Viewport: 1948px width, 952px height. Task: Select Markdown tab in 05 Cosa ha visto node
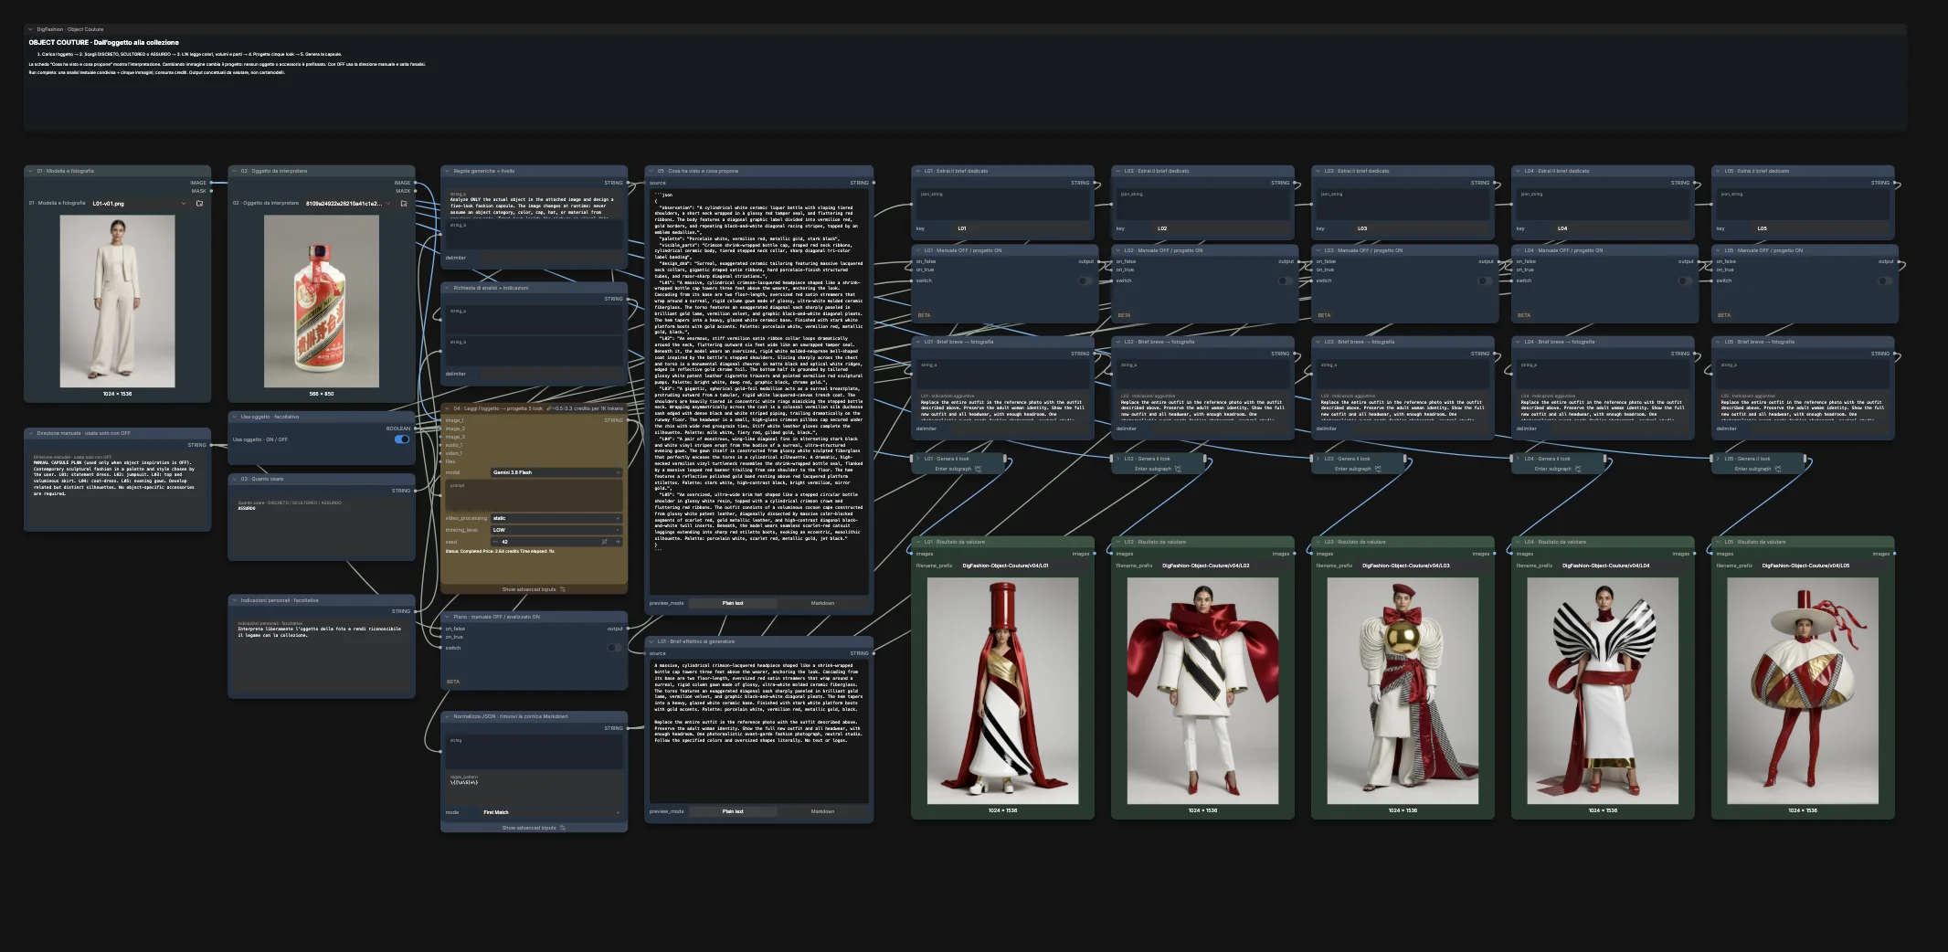pyautogui.click(x=822, y=603)
